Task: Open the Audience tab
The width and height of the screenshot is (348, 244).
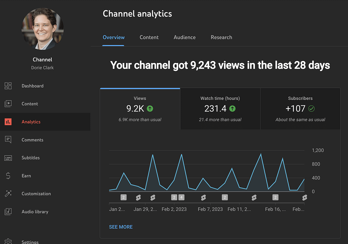Action: click(x=185, y=37)
